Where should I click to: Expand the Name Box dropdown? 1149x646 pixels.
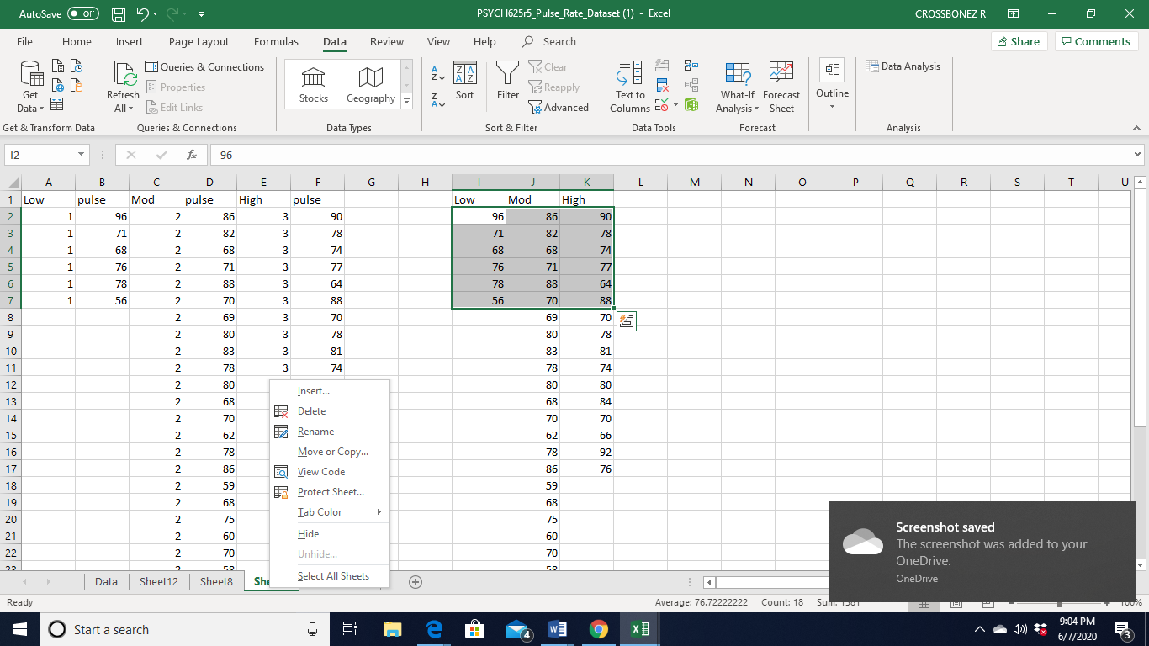(81, 155)
